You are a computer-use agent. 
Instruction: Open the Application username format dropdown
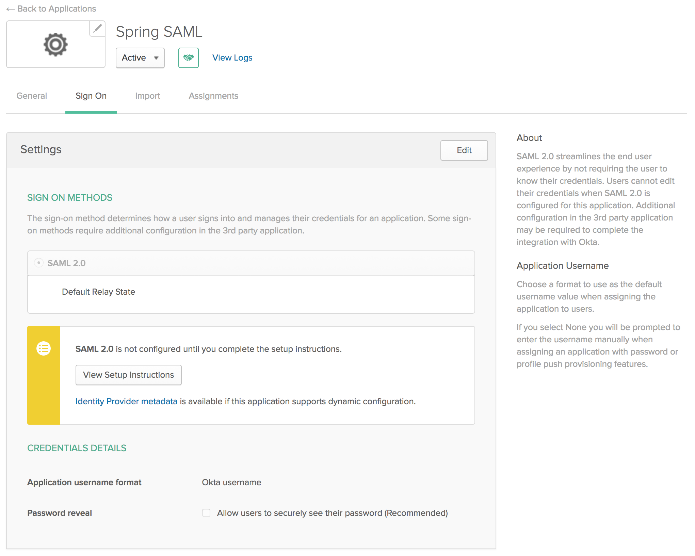click(231, 482)
